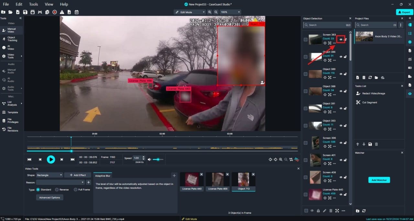The image size is (414, 221).
Task: Select the Adaptive Blur tab
Action: coord(103,176)
